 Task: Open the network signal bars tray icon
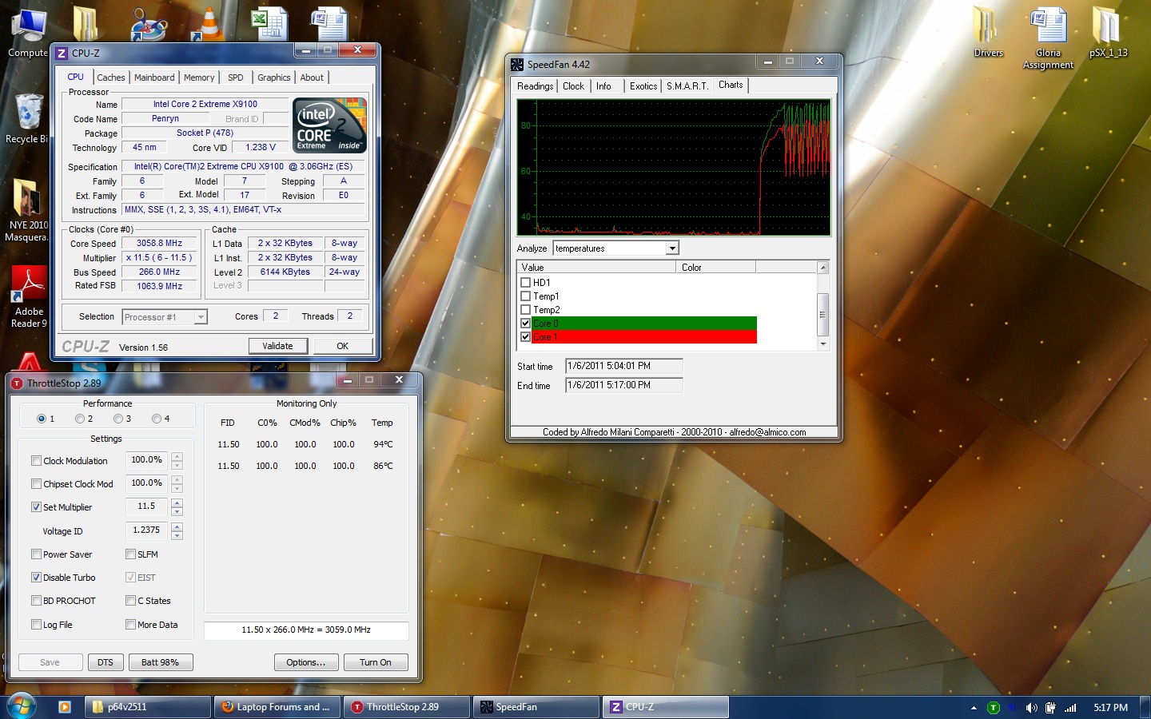pos(1070,708)
